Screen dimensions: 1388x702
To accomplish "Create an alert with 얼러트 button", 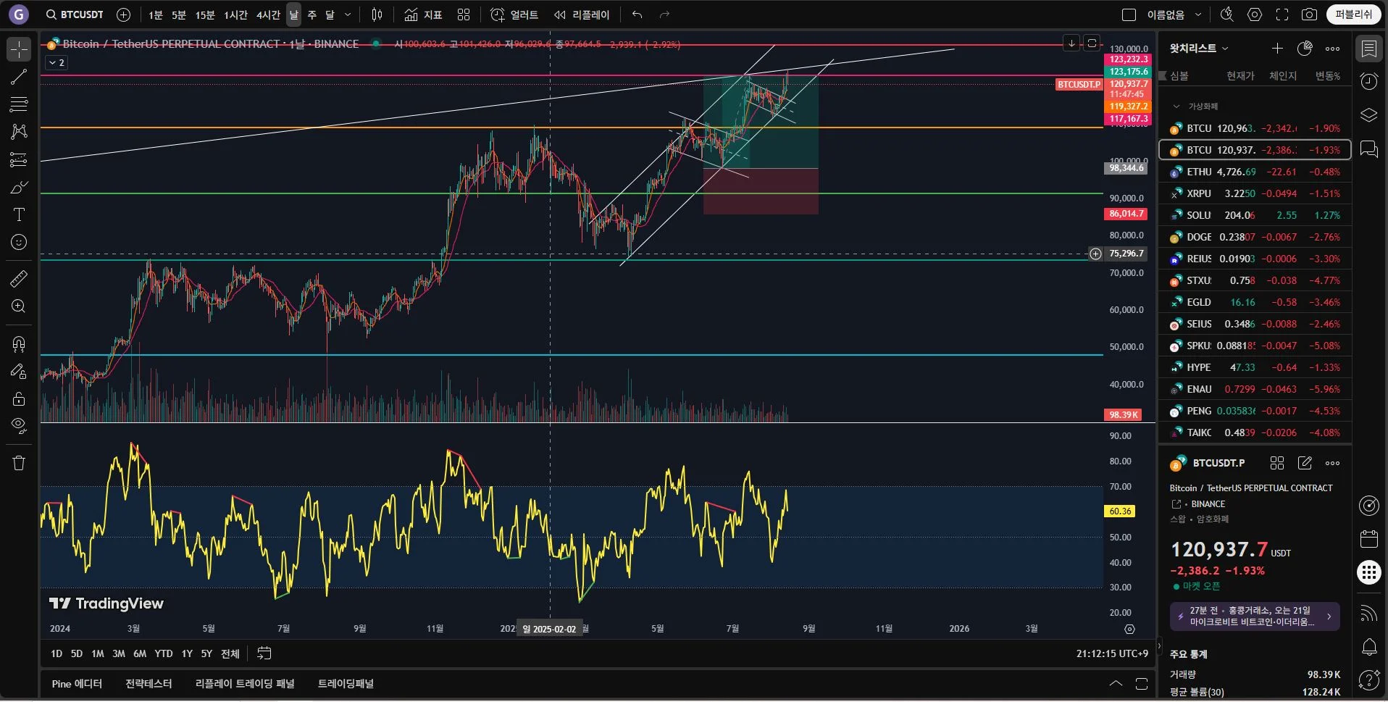I will (x=514, y=14).
